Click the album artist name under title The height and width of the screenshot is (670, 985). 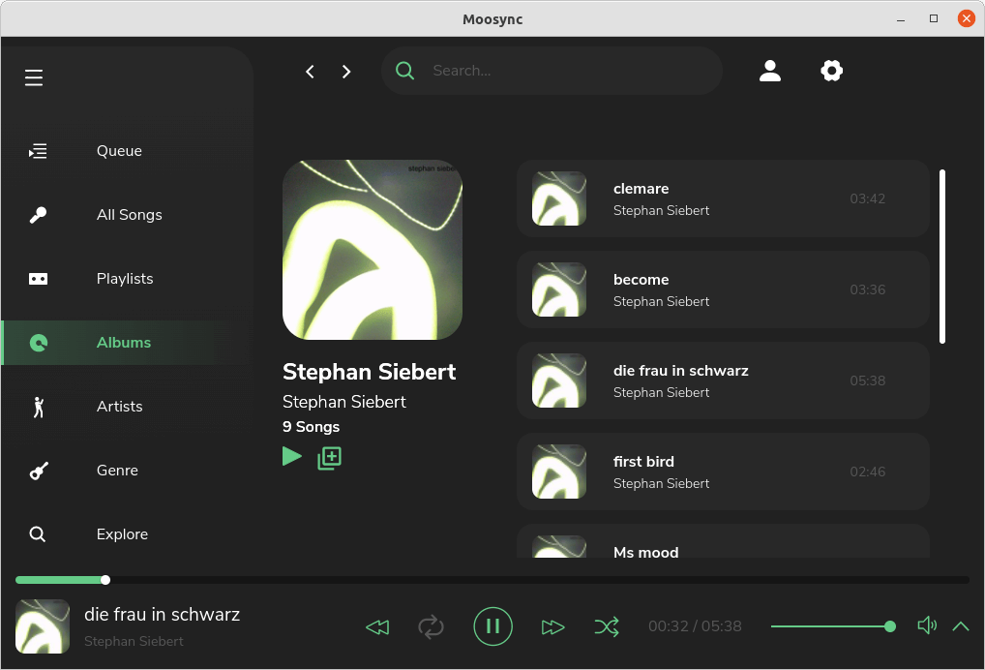coord(344,402)
